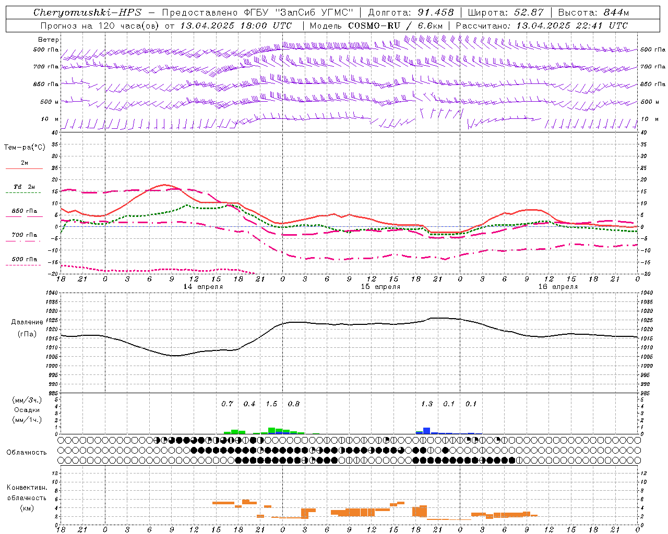Image resolution: width=668 pixels, height=534 pixels.
Task: Click the 3-hour precipitation value 0.7
Action: [x=227, y=404]
